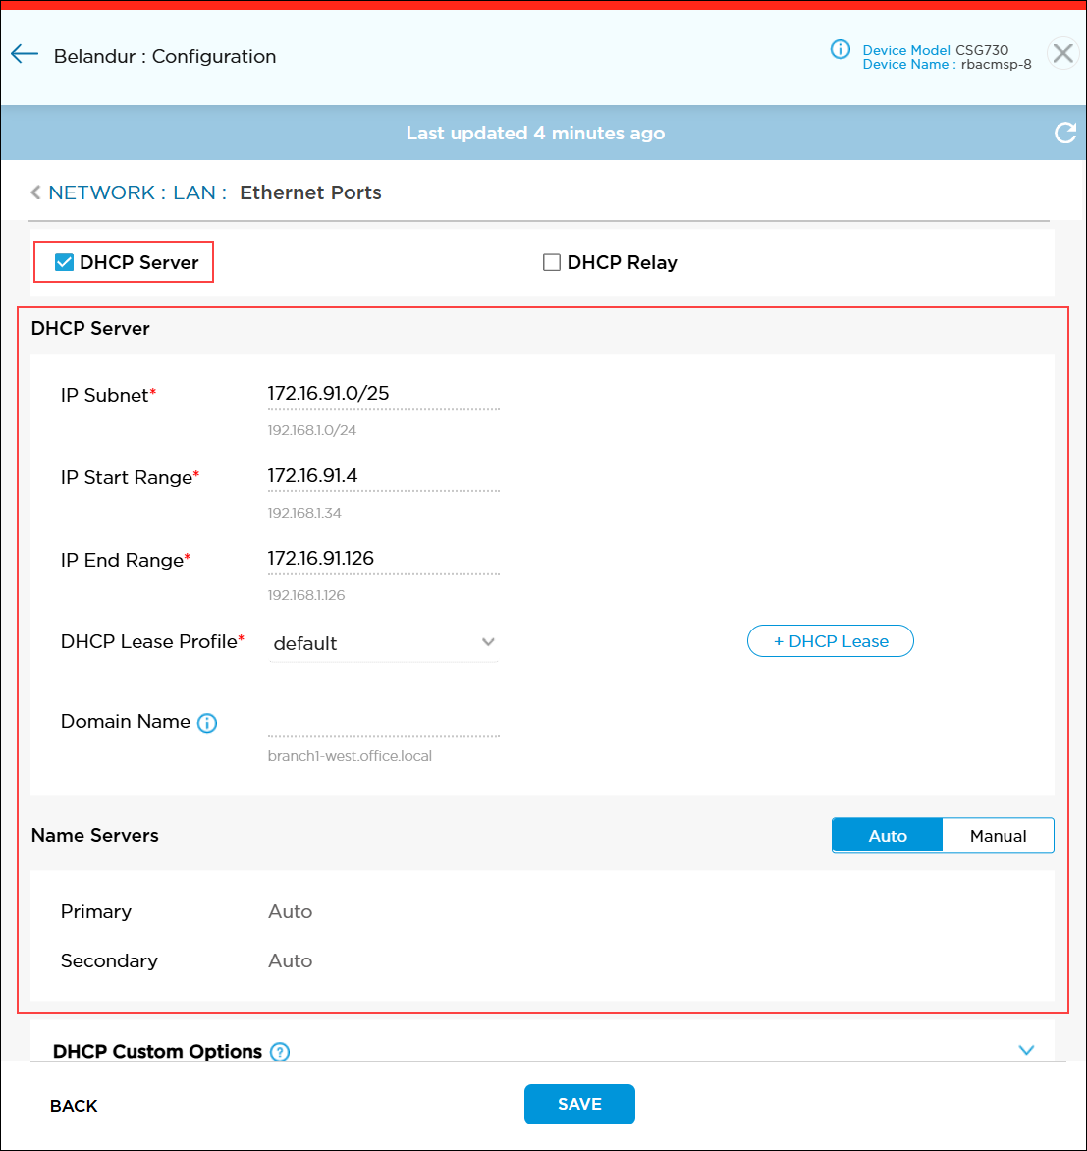This screenshot has width=1087, height=1151.
Task: Switch Name Servers to Manual
Action: click(998, 836)
